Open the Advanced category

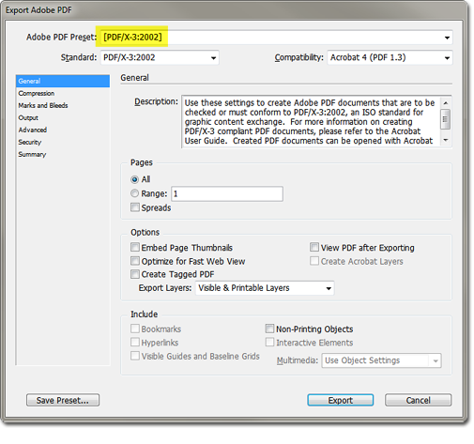(x=63, y=130)
